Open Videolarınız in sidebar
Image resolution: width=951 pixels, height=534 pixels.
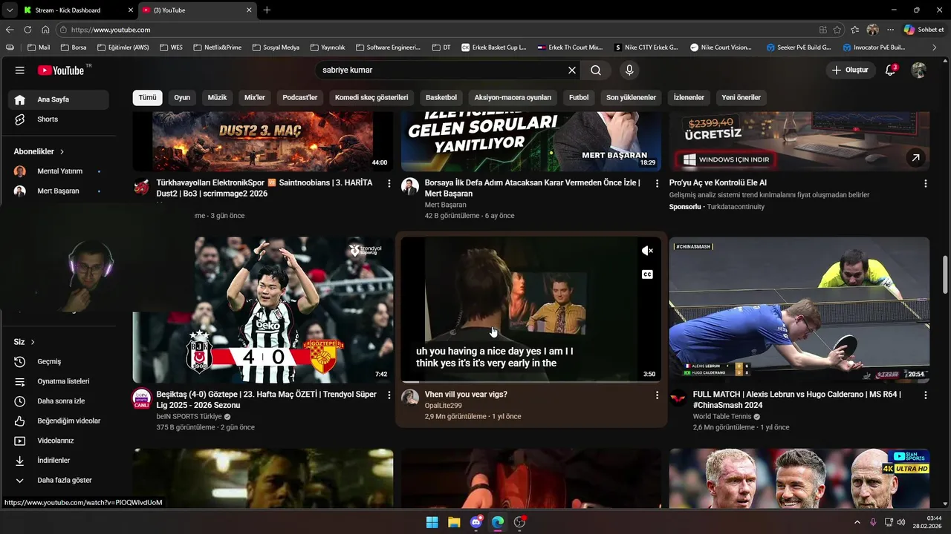pos(59,441)
